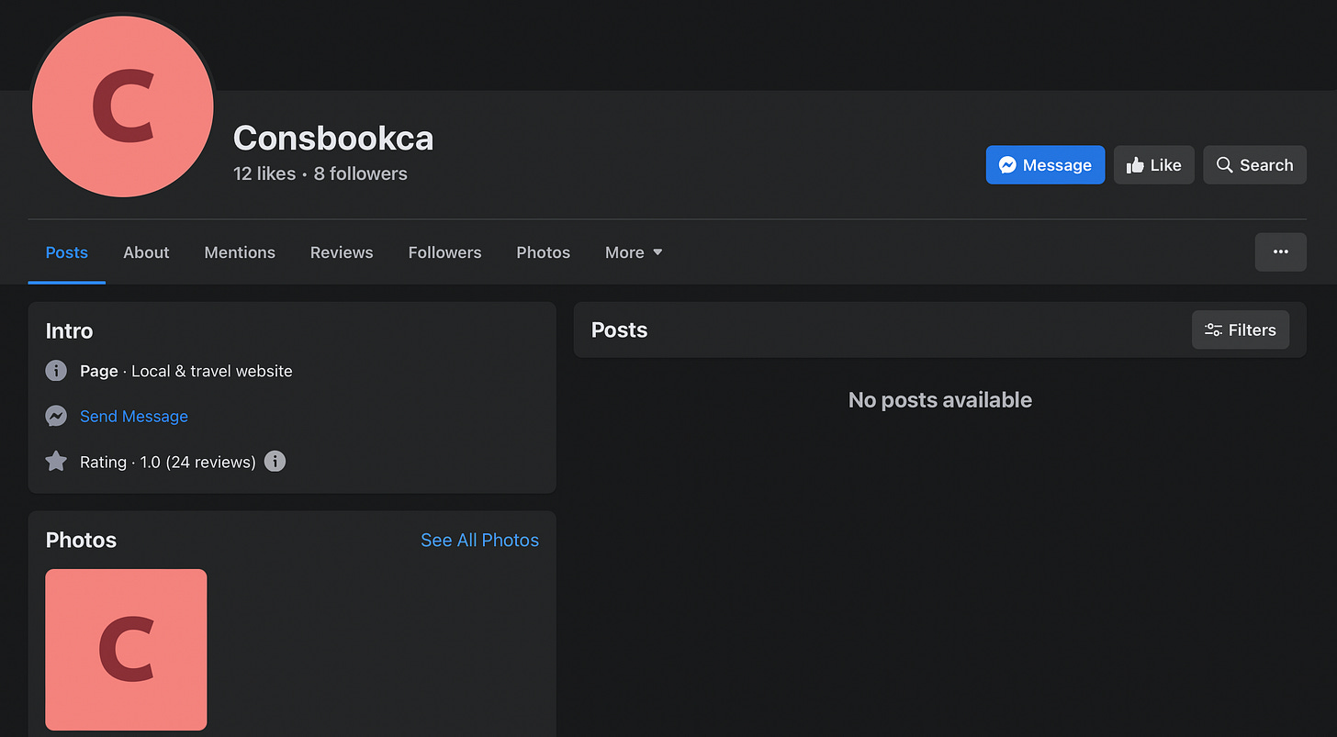
Task: Click the blue Message button
Action: [1045, 165]
